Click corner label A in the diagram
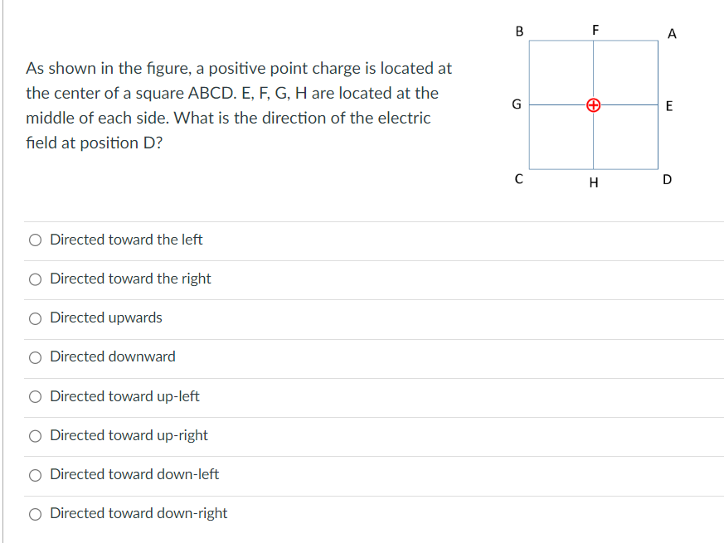This screenshot has height=543, width=724. 672,33
